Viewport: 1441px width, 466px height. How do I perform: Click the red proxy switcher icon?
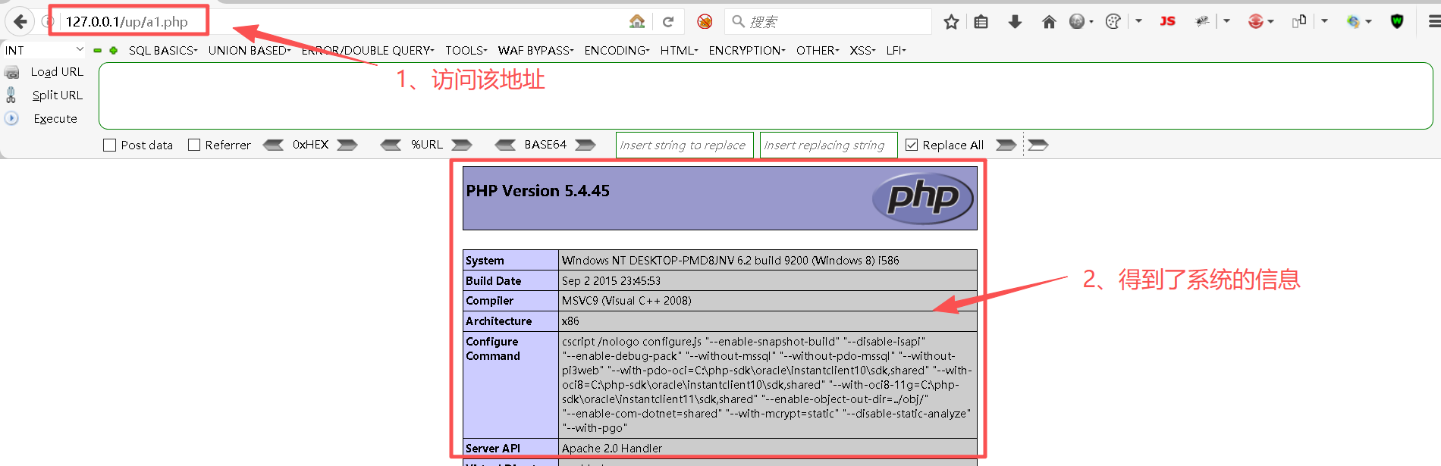click(x=1255, y=21)
